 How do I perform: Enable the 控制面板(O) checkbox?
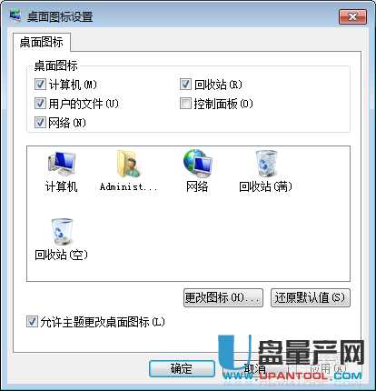pos(185,104)
